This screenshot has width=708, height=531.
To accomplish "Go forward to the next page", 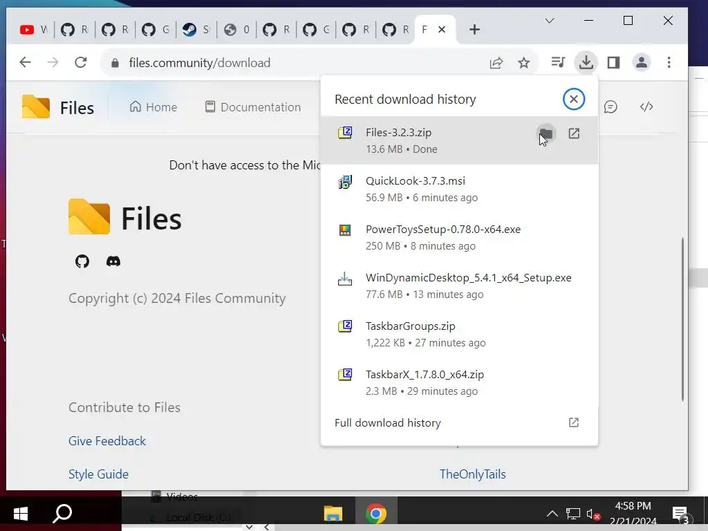I will 53,62.
